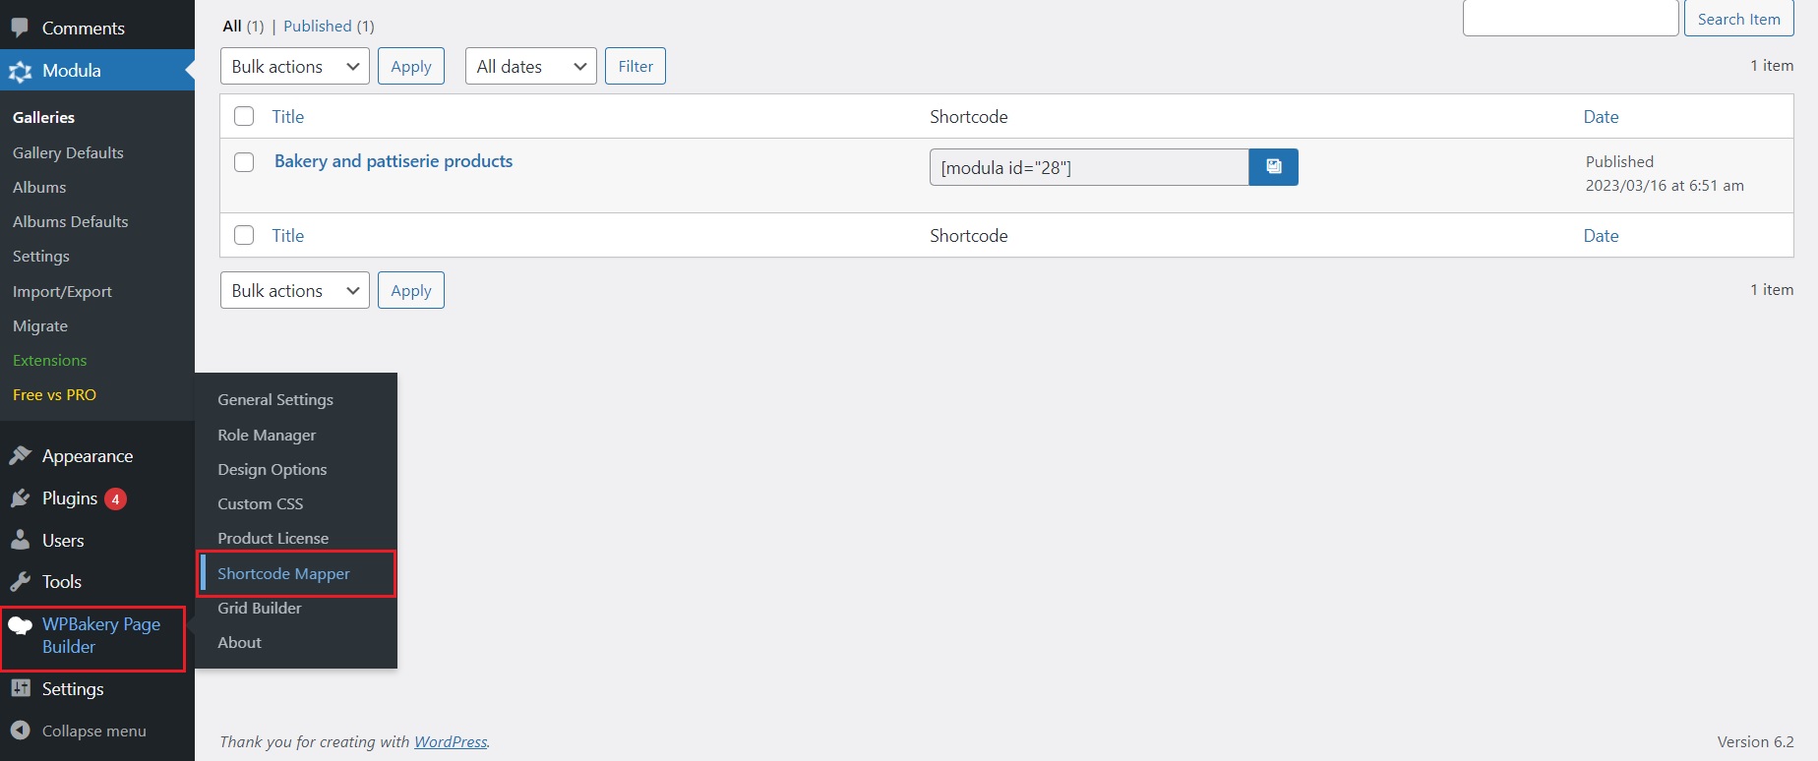
Task: Click the Appearance paintbrush icon
Action: (21, 455)
